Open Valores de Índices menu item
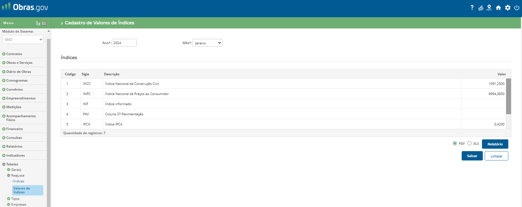This screenshot has height=207, width=522. [x=27, y=190]
